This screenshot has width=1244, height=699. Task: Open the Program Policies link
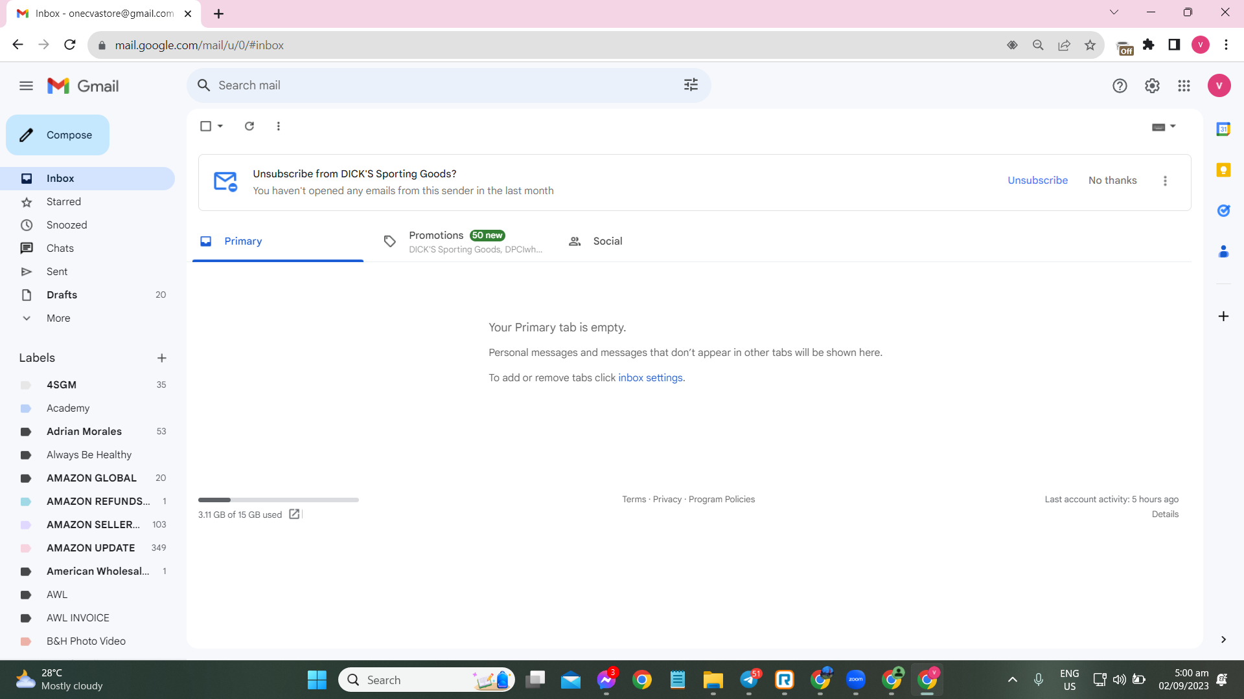click(722, 499)
